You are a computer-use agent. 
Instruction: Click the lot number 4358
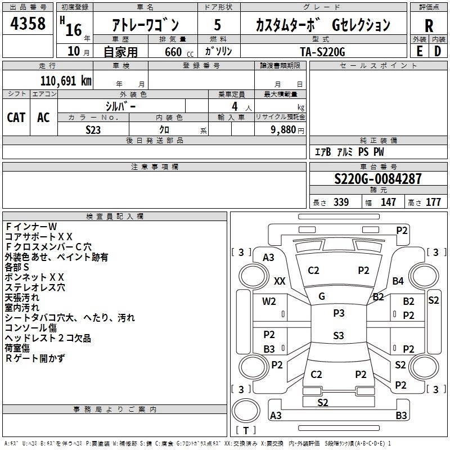click(x=28, y=23)
